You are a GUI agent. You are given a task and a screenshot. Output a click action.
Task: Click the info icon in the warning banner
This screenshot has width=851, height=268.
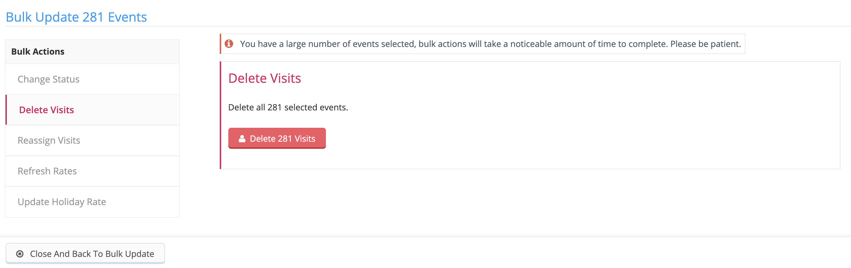pos(229,44)
